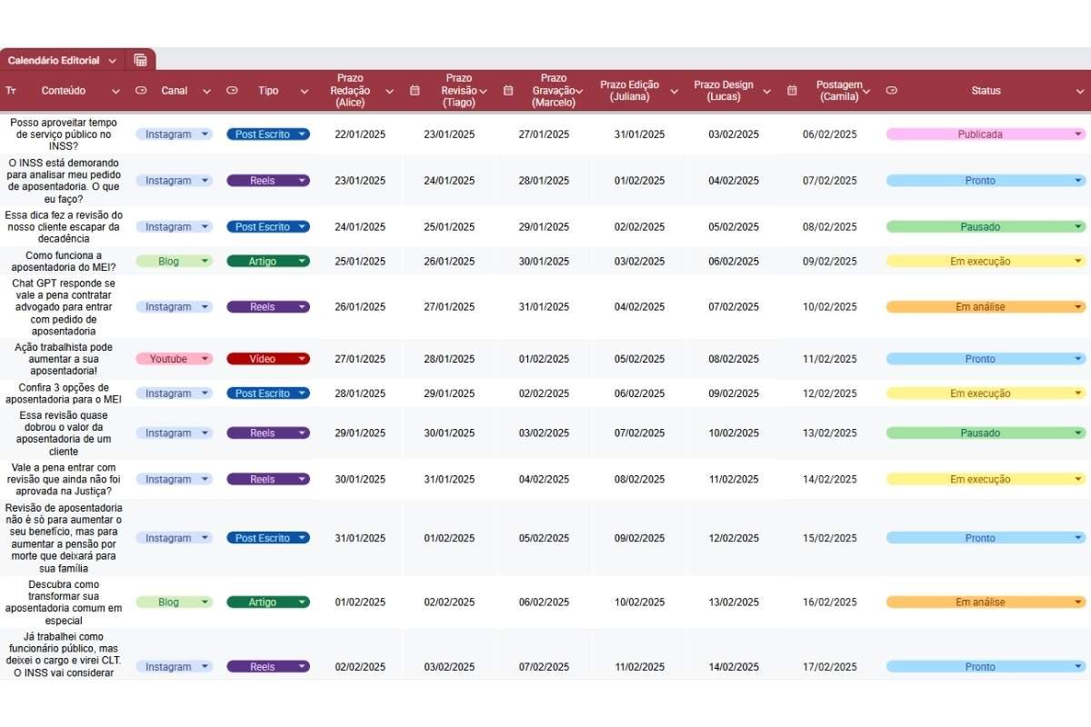
Task: Expand the Calendário Editorial table menu arrow
Action: pos(112,61)
